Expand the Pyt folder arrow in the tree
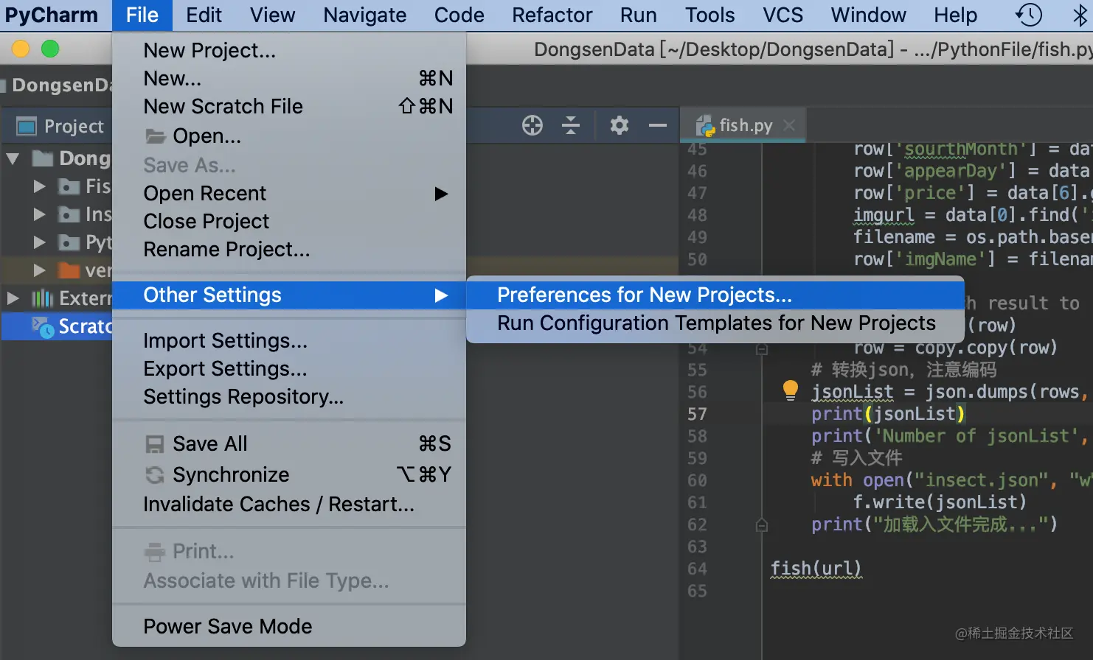Viewport: 1093px width, 660px height. (x=40, y=242)
